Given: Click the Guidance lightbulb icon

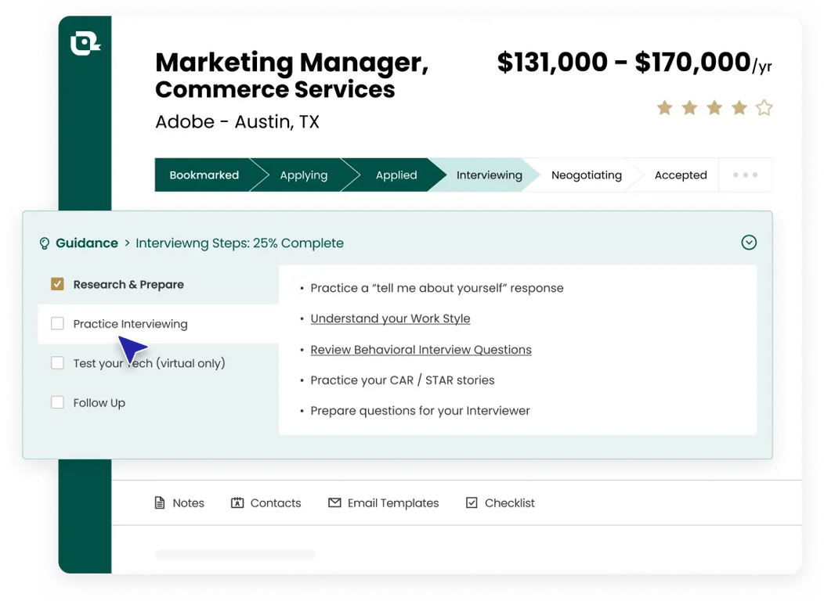Looking at the screenshot, I should tap(45, 243).
